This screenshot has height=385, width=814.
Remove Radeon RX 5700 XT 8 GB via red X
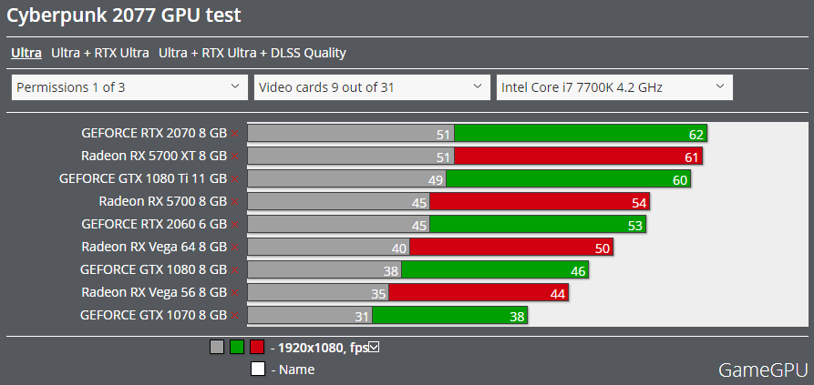234,156
